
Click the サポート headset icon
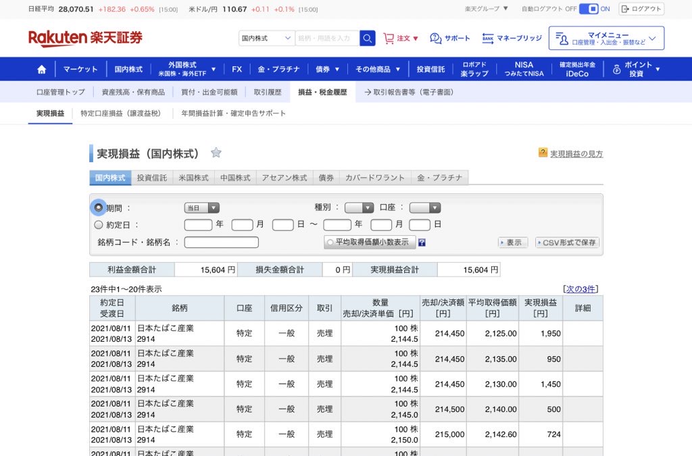click(436, 39)
